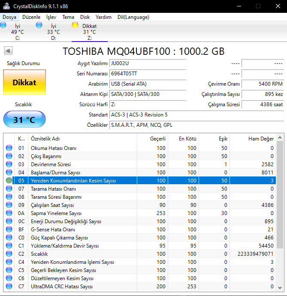Select the yellow Z: drive status icon
The width and height of the screenshot is (287, 296).
tap(75, 25)
